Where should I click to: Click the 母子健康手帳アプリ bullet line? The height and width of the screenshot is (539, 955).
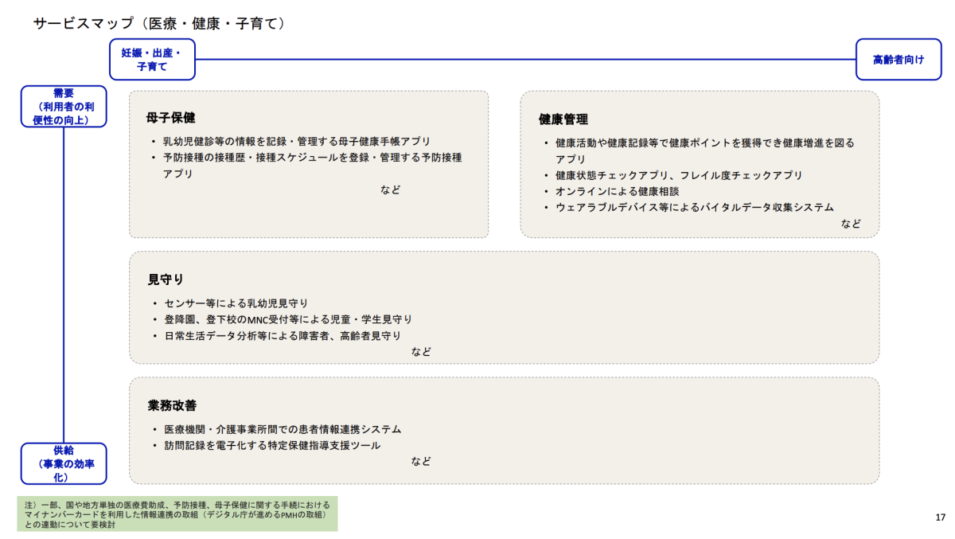296,141
